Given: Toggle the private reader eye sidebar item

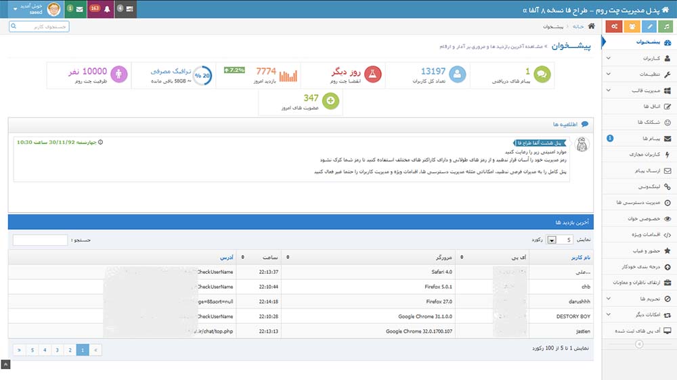Looking at the screenshot, I should (x=639, y=218).
